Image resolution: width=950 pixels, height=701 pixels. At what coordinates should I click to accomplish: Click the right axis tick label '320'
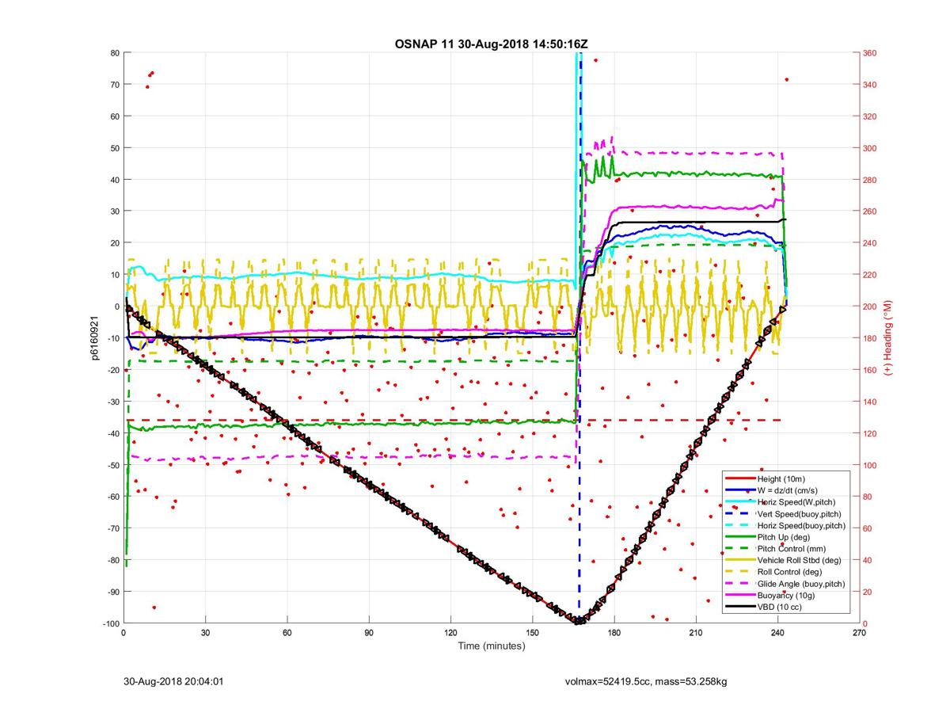pos(871,116)
